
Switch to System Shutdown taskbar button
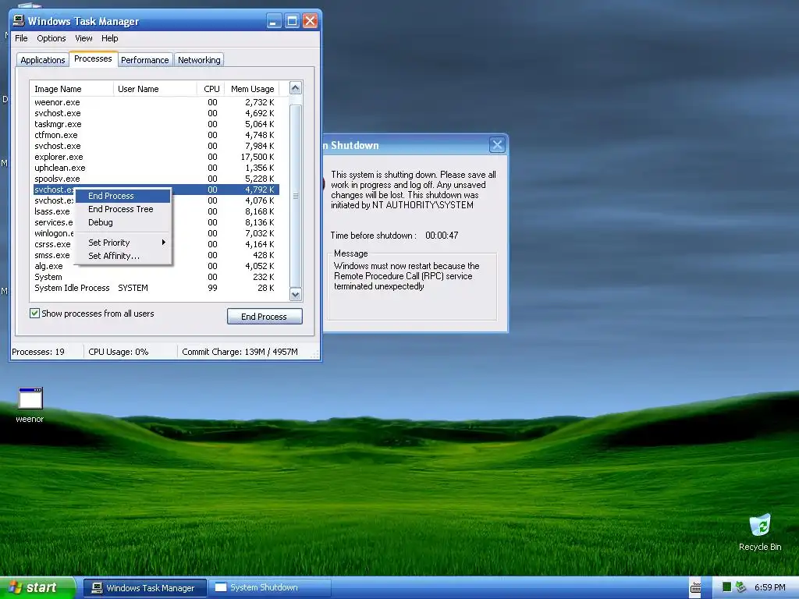pos(271,588)
